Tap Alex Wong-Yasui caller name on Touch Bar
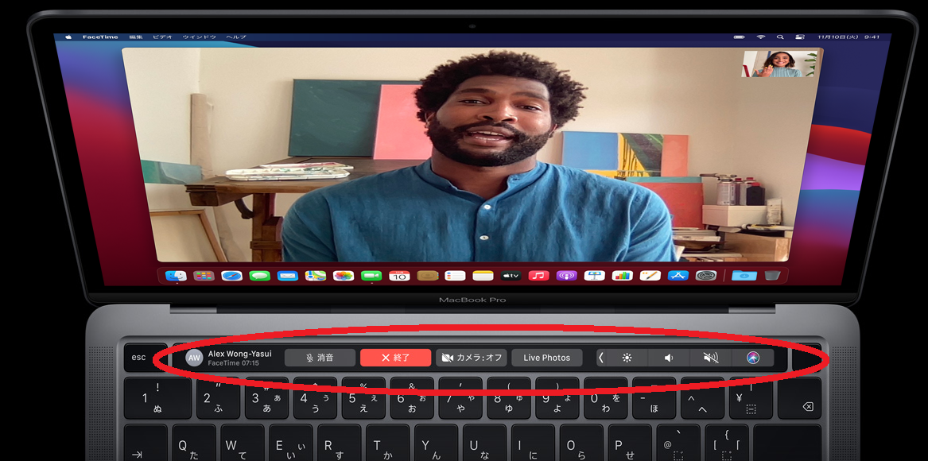The image size is (928, 461). point(239,353)
